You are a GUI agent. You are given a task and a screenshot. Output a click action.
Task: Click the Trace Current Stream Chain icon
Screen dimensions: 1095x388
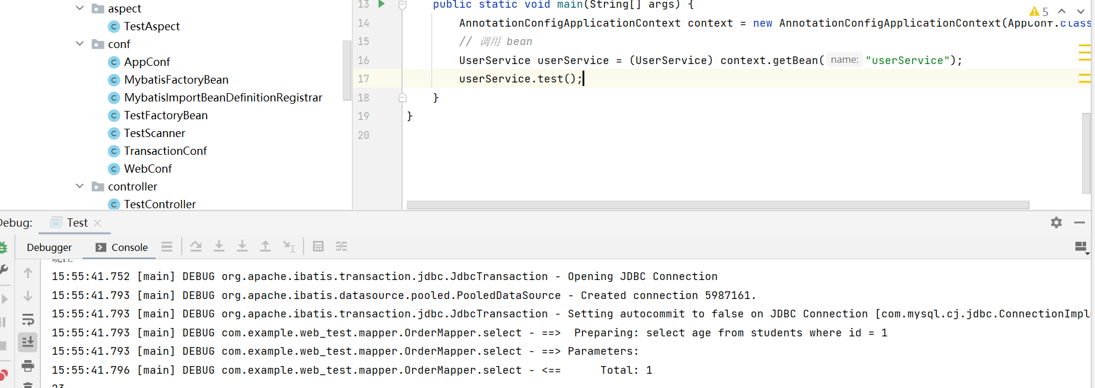click(x=341, y=246)
